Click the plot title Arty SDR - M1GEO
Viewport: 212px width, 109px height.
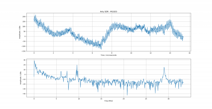[108, 12]
